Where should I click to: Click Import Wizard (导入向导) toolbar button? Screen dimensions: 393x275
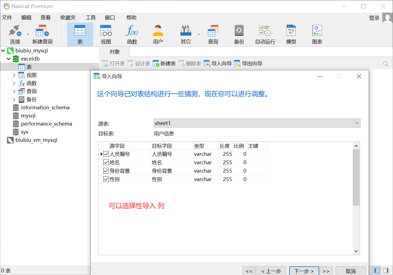point(218,64)
